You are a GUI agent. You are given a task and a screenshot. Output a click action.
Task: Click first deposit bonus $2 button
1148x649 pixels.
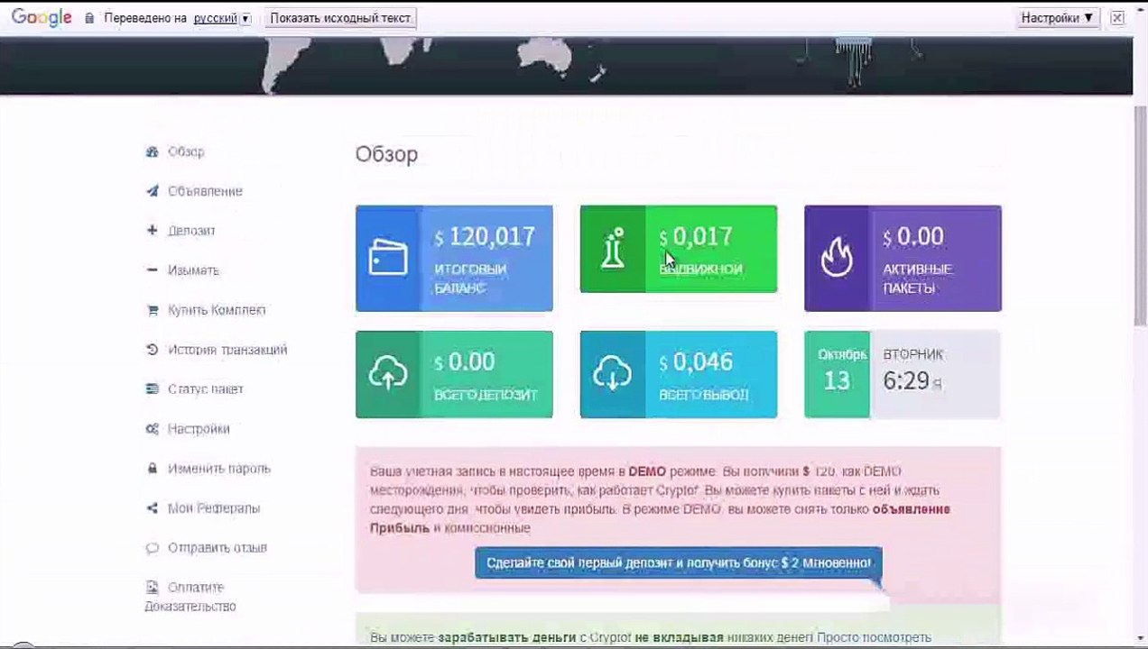679,563
